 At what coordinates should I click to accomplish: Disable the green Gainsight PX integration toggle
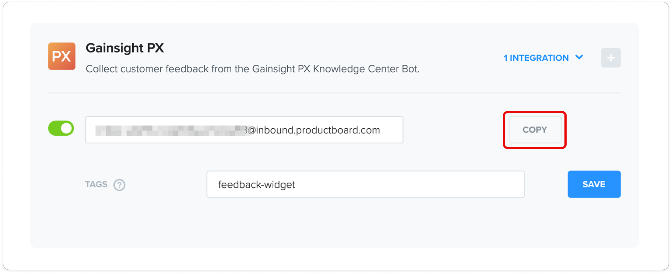click(61, 128)
